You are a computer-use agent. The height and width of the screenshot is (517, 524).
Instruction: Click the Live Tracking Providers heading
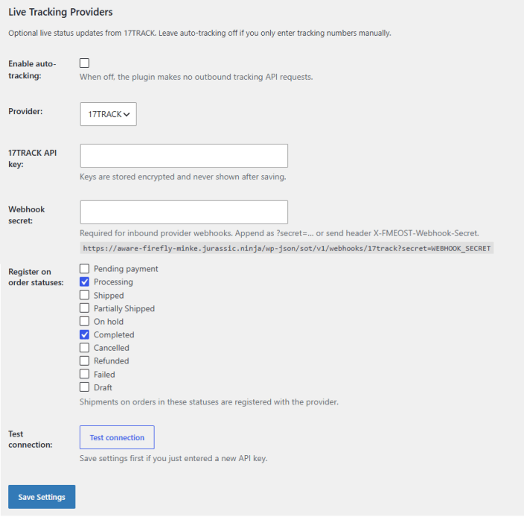pos(60,12)
